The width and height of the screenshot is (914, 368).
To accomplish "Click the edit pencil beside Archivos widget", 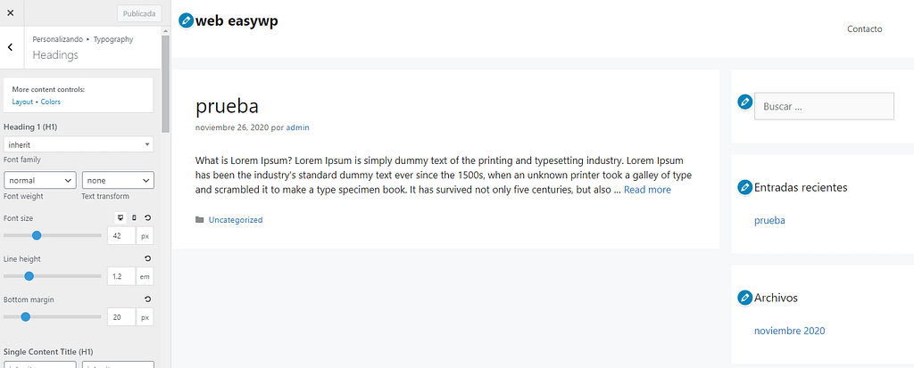I will pos(744,298).
